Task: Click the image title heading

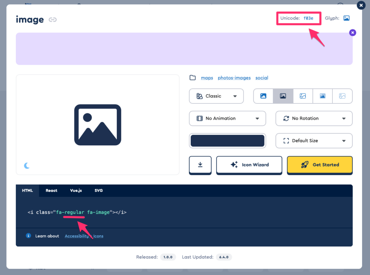Action: (30, 20)
